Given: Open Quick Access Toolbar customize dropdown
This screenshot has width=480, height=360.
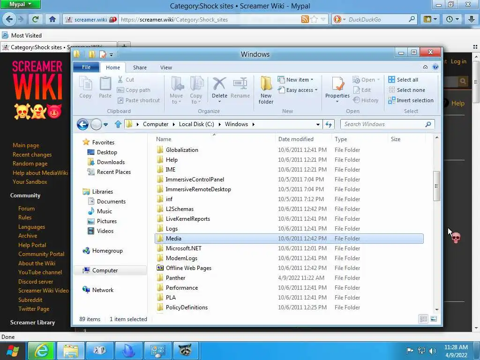Looking at the screenshot, I should 112,54.
